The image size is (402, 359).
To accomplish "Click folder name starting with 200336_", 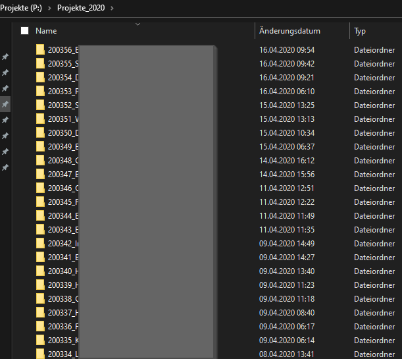I will pos(63,327).
